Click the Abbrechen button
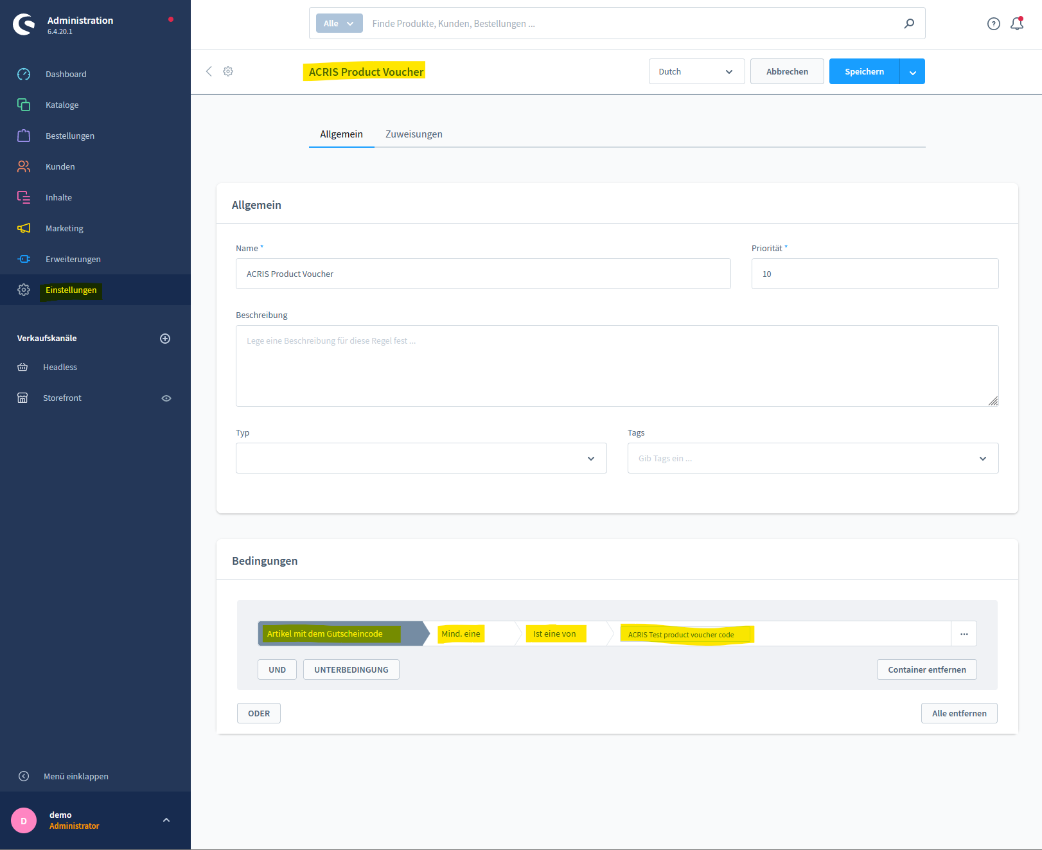Screen dimensions: 1042x850 pos(787,71)
